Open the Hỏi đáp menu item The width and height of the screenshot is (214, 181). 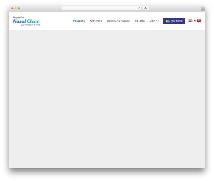pos(140,21)
